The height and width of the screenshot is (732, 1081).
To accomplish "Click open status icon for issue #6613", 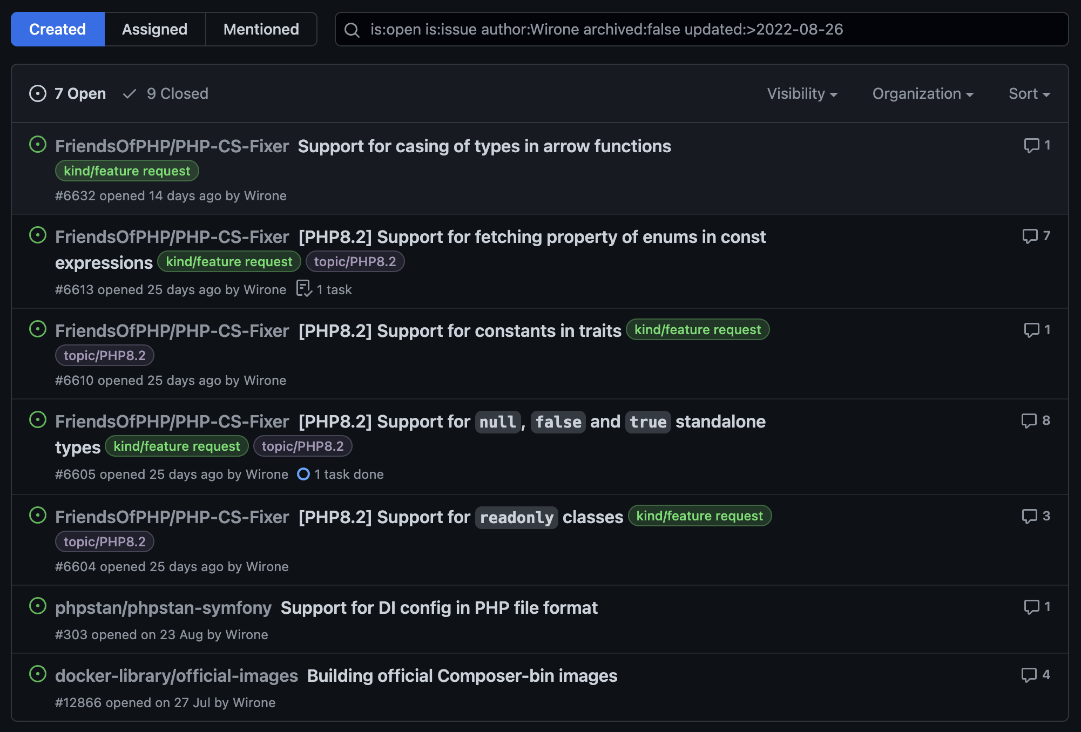I will pyautogui.click(x=38, y=235).
